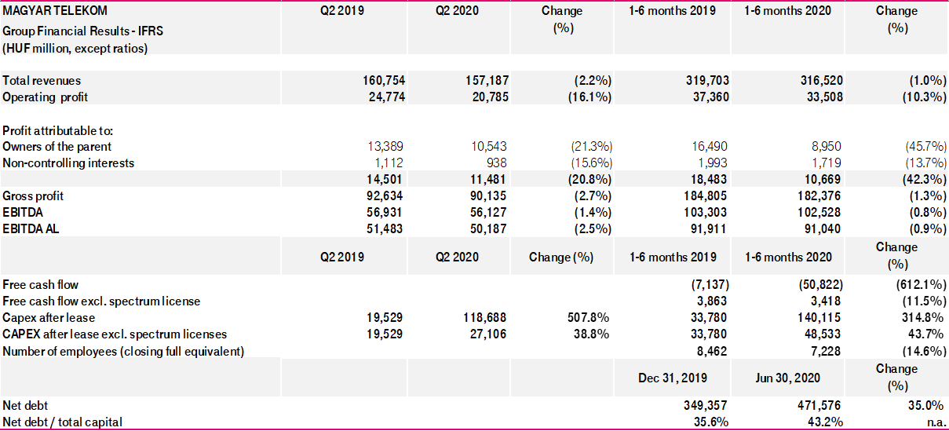Click the Gross profit row label
This screenshot has width=949, height=431.
point(33,195)
